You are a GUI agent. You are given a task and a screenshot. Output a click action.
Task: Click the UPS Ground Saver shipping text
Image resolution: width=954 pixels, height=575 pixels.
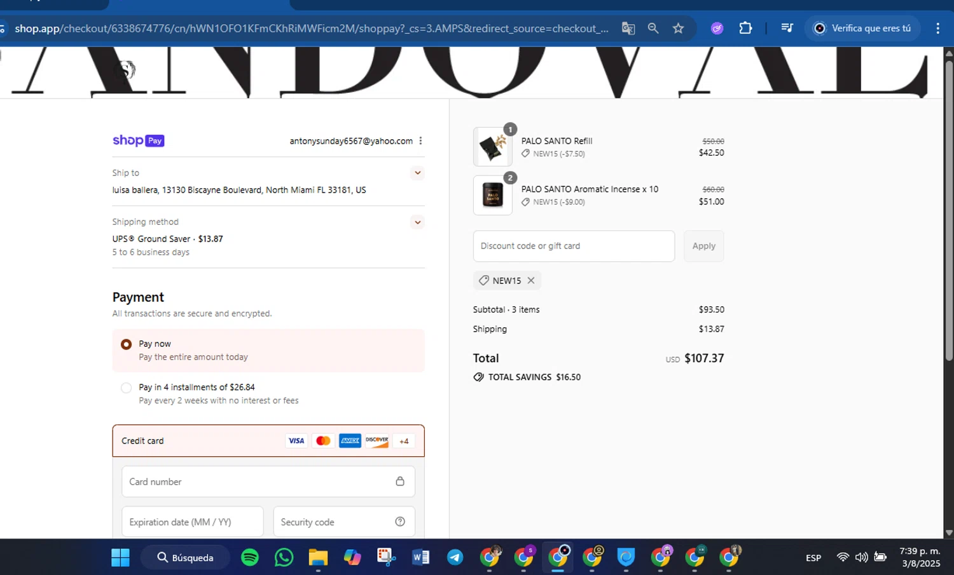click(x=168, y=239)
